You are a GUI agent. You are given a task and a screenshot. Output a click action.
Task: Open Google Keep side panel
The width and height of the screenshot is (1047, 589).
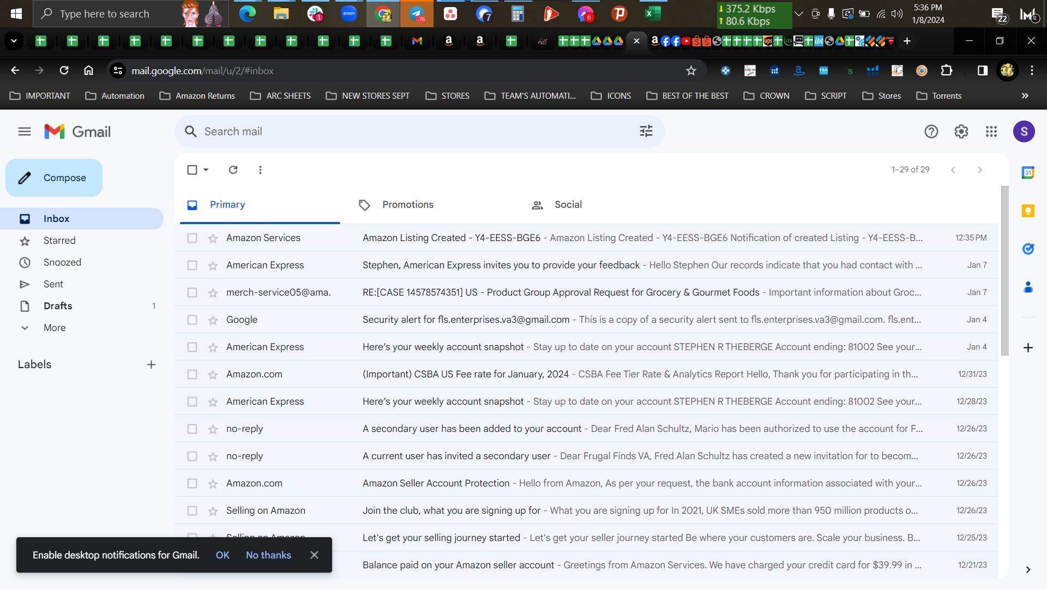tap(1028, 211)
